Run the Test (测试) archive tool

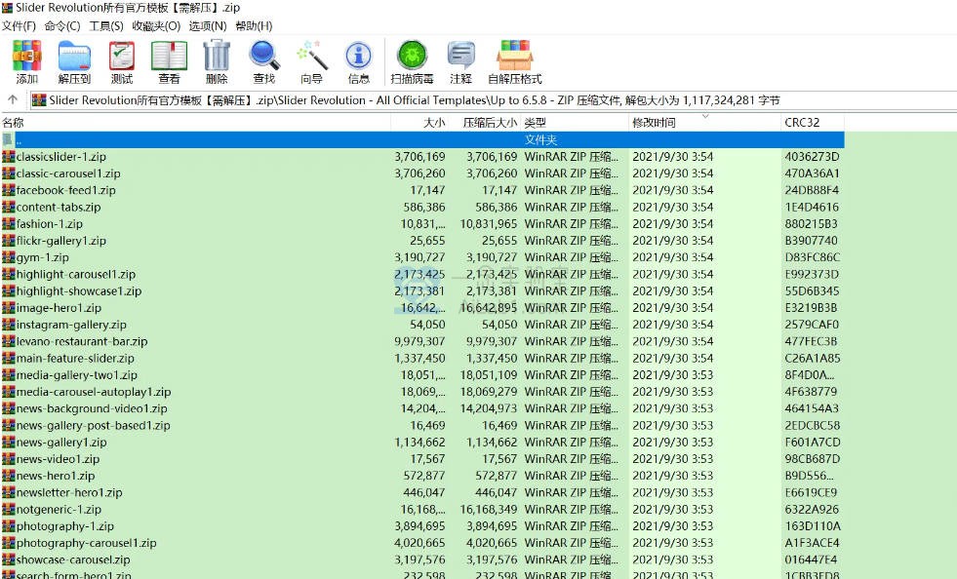pos(122,61)
